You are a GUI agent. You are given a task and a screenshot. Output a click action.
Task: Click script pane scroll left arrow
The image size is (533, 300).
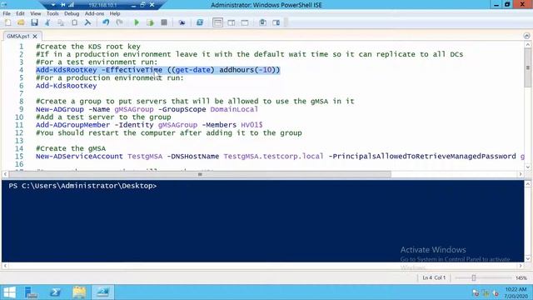[x=5, y=174]
